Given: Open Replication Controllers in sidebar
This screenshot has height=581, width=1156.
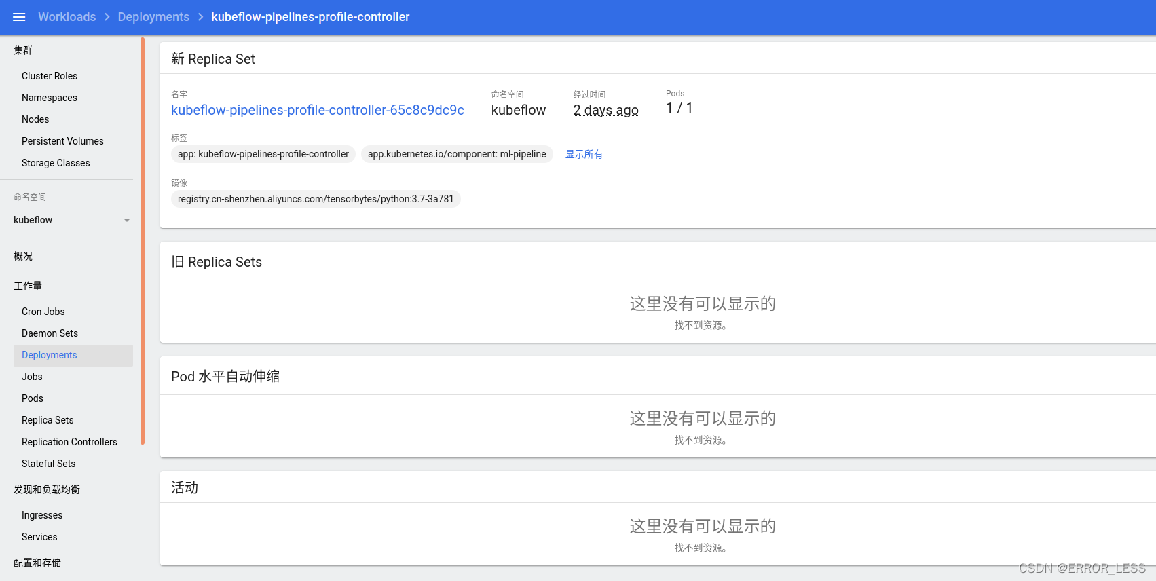Looking at the screenshot, I should 69,442.
